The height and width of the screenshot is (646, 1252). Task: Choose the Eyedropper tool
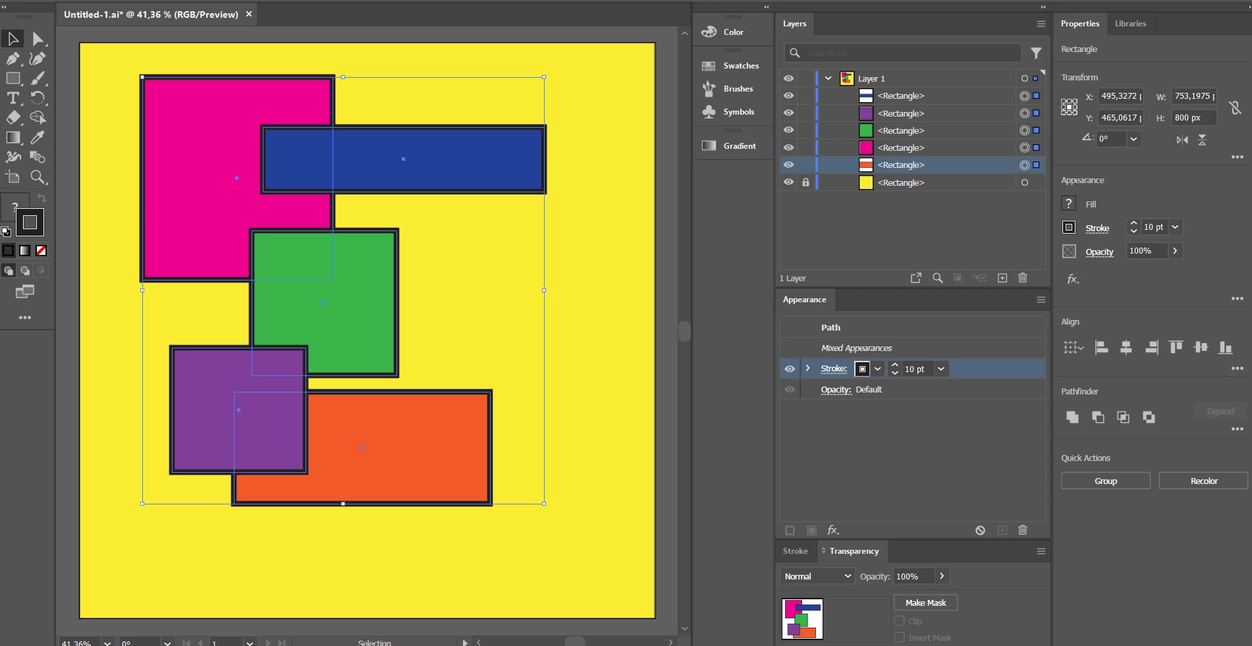click(x=38, y=138)
